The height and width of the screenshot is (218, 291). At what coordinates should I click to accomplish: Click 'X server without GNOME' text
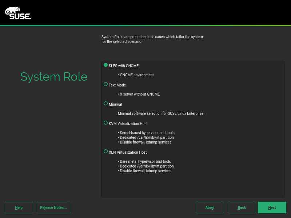[x=140, y=94]
